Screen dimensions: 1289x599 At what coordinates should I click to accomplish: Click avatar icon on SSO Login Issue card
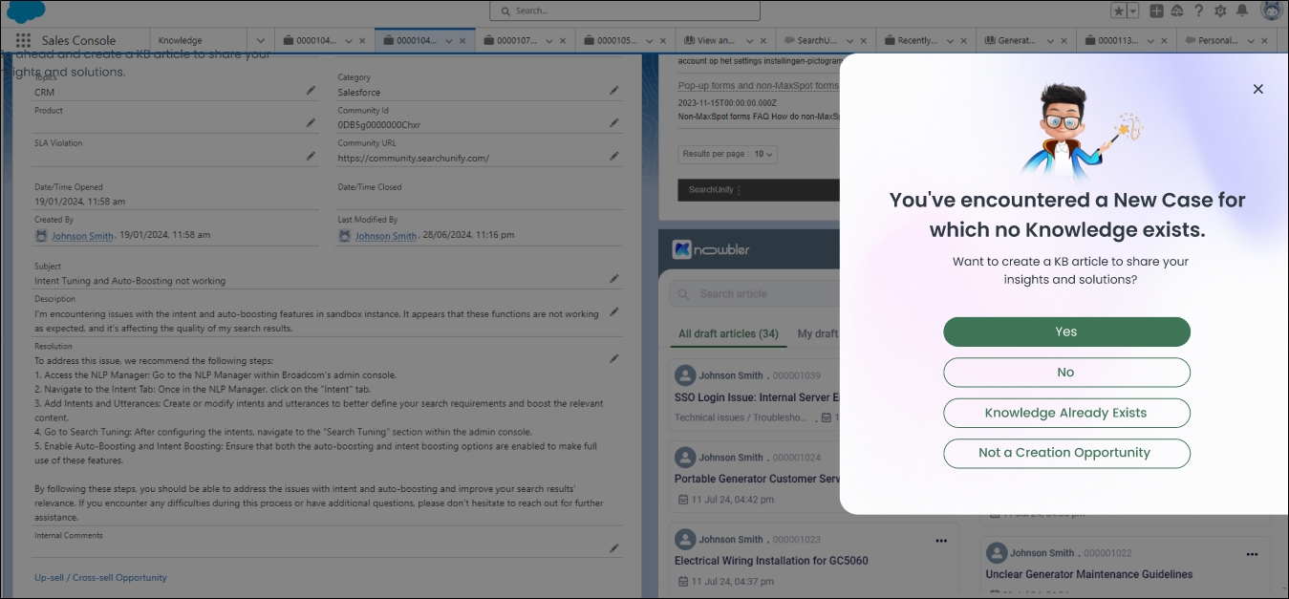[x=684, y=375]
